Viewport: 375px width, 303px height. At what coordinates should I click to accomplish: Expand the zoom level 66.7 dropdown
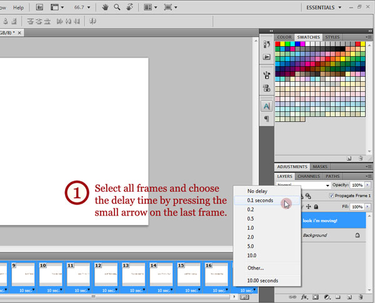coord(87,7)
